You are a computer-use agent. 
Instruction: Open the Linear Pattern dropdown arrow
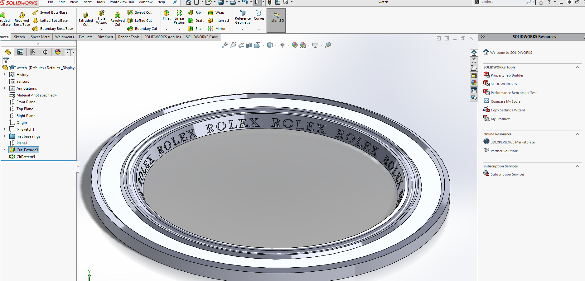179,29
